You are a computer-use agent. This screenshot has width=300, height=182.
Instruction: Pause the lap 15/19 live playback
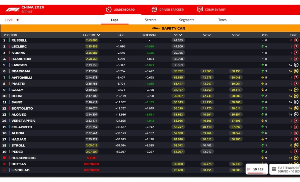point(248,169)
